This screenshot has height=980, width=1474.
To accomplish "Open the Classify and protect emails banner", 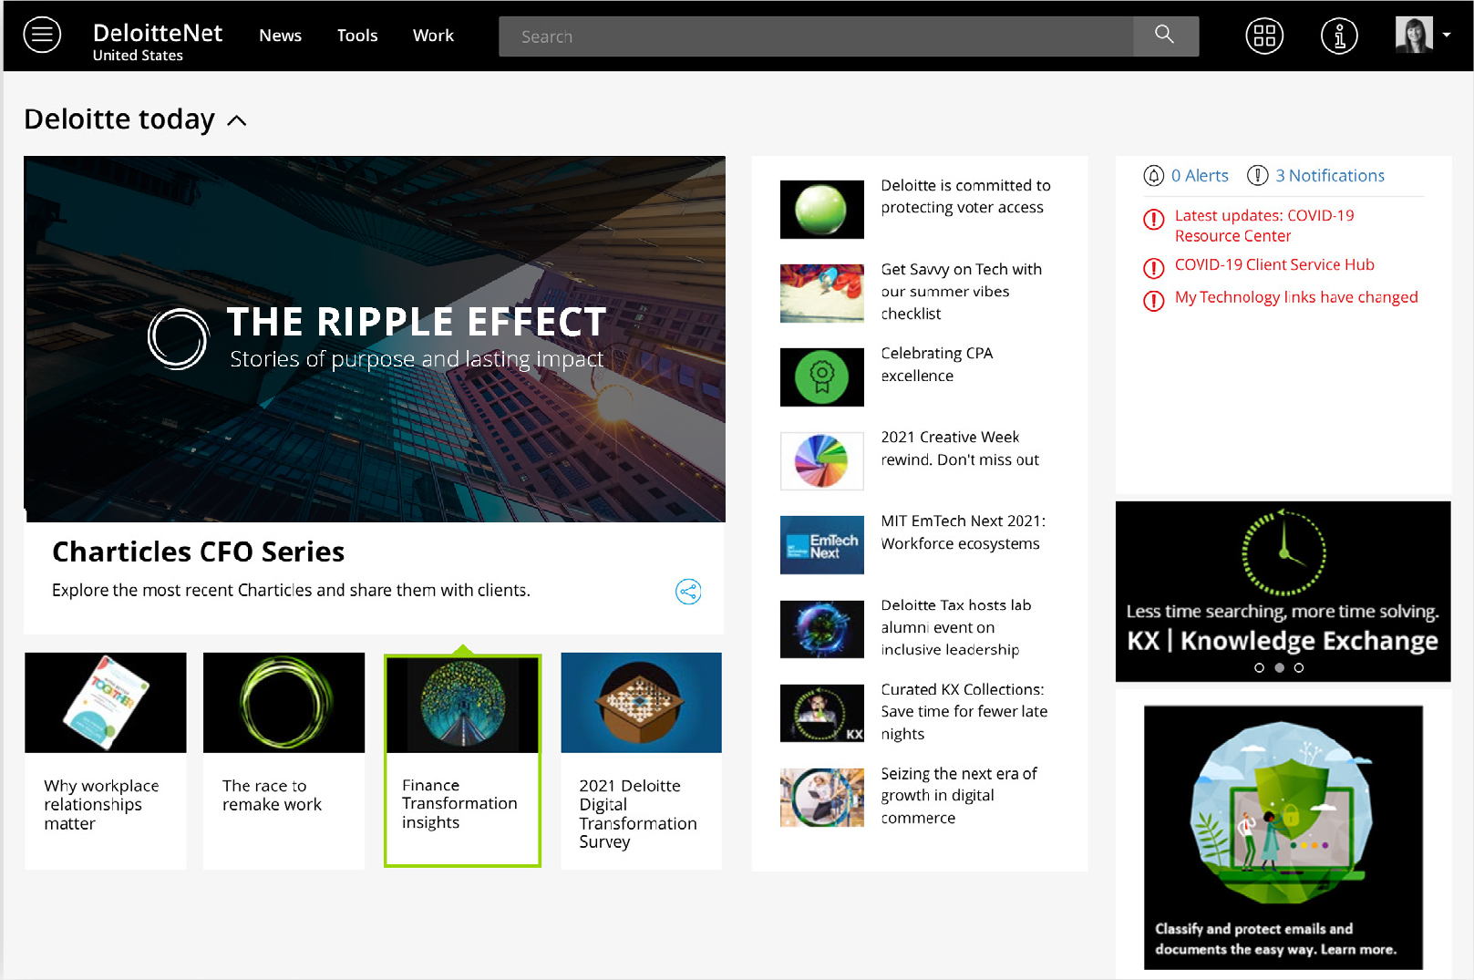I will pyautogui.click(x=1283, y=837).
